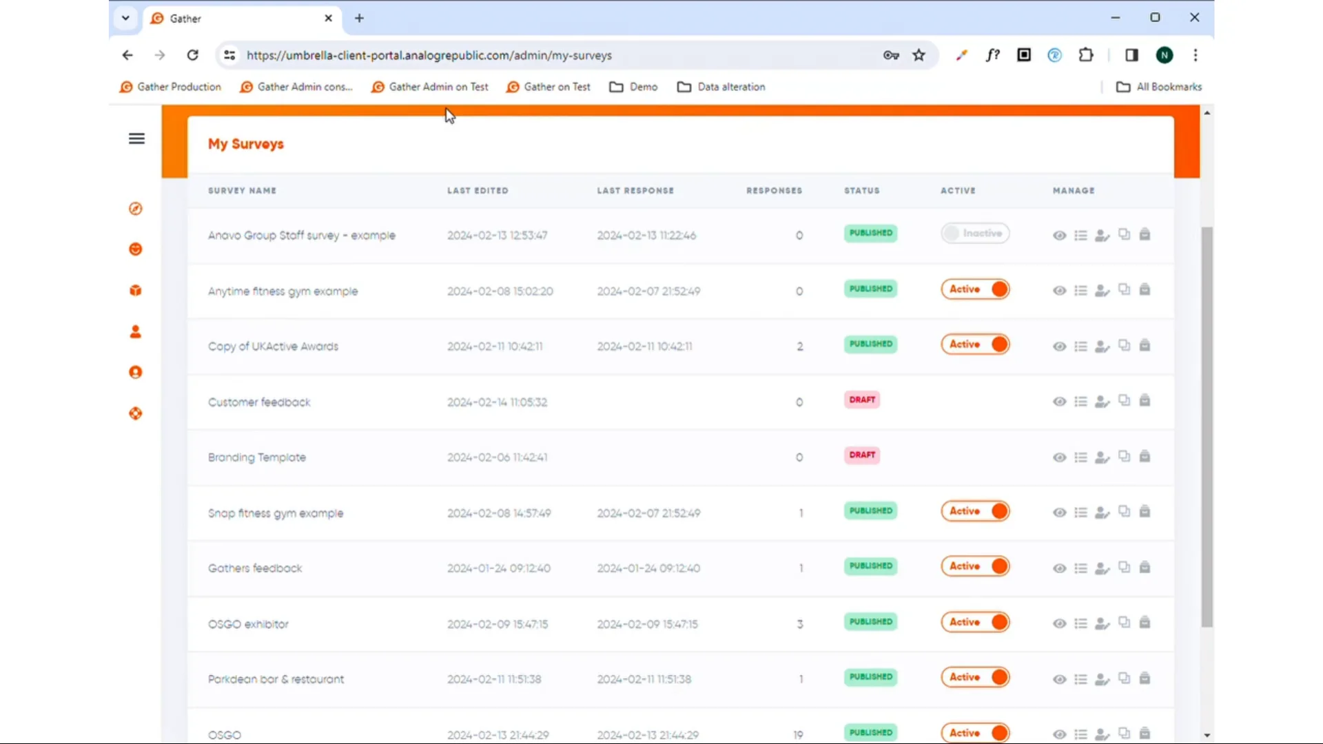1323x744 pixels.
Task: Click the account avatar sidebar icon
Action: coord(135,372)
